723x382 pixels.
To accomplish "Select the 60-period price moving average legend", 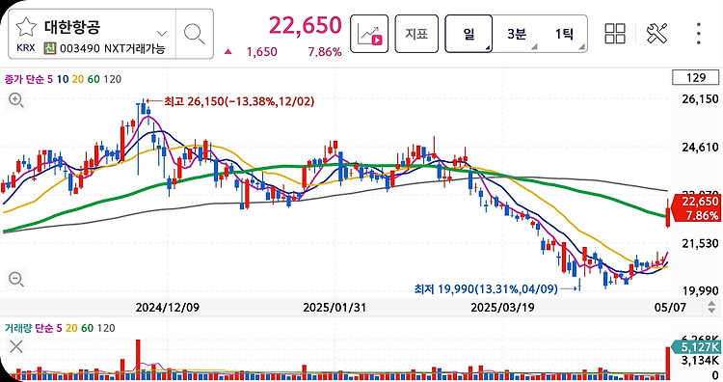I will pos(94,79).
